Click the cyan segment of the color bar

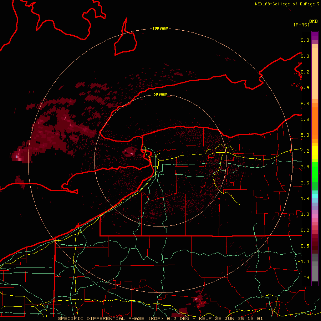pos(315,196)
